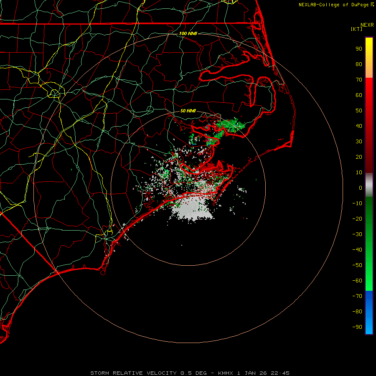Viewport: 376px width, 376px height.
Task: Click the 50 NMI range ring label
Action: [188, 111]
